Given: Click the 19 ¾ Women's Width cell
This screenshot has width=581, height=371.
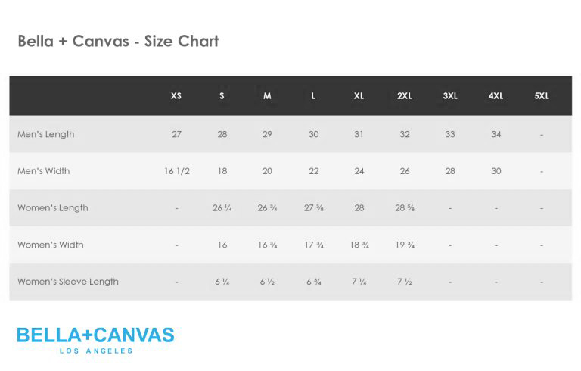Looking at the screenshot, I should [405, 245].
